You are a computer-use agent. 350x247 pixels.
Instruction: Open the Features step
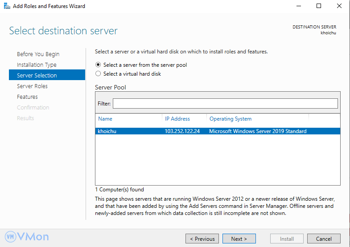pyautogui.click(x=27, y=97)
